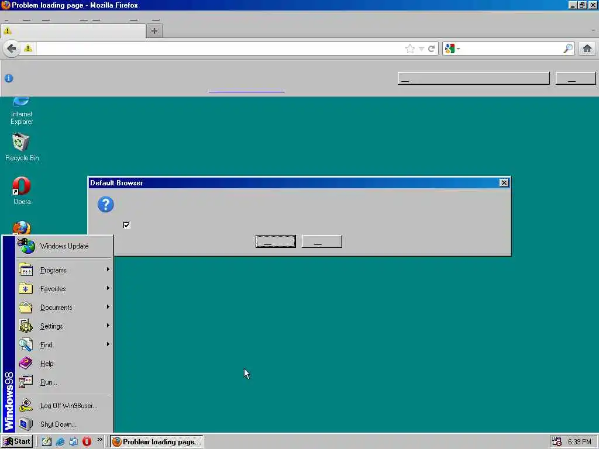Launch Internet Explorer from quick launch
The height and width of the screenshot is (449, 599).
point(60,441)
